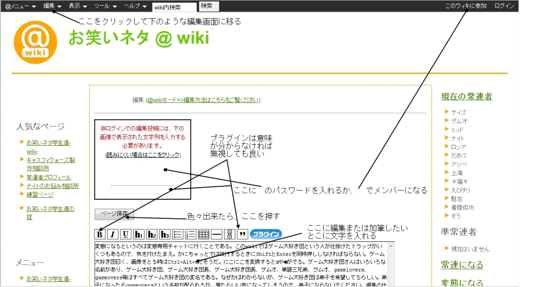
Task: Open the 表示 menu in top bar
Action: coord(78,6)
